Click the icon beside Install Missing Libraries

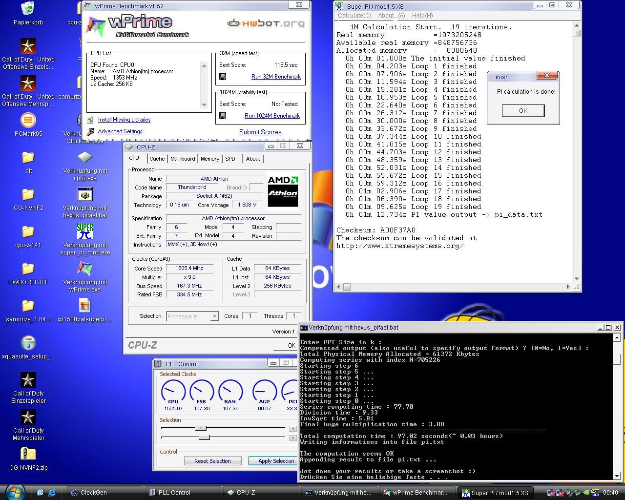click(90, 120)
